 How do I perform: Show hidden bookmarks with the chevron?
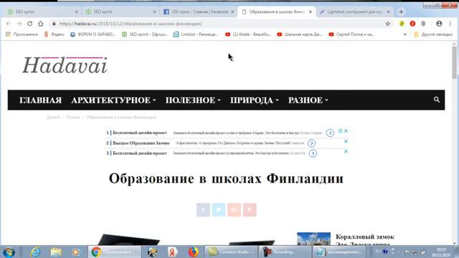pyautogui.click(x=405, y=34)
